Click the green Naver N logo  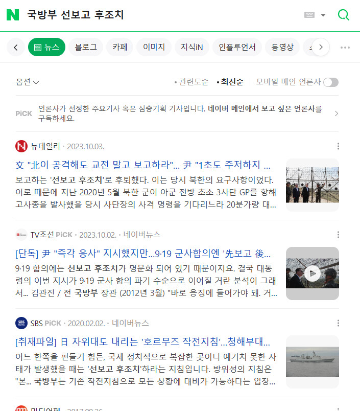13,15
